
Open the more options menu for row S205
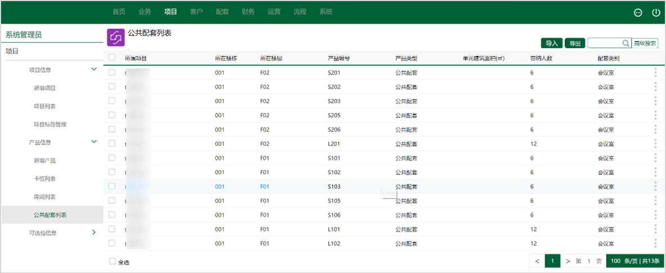point(655,115)
